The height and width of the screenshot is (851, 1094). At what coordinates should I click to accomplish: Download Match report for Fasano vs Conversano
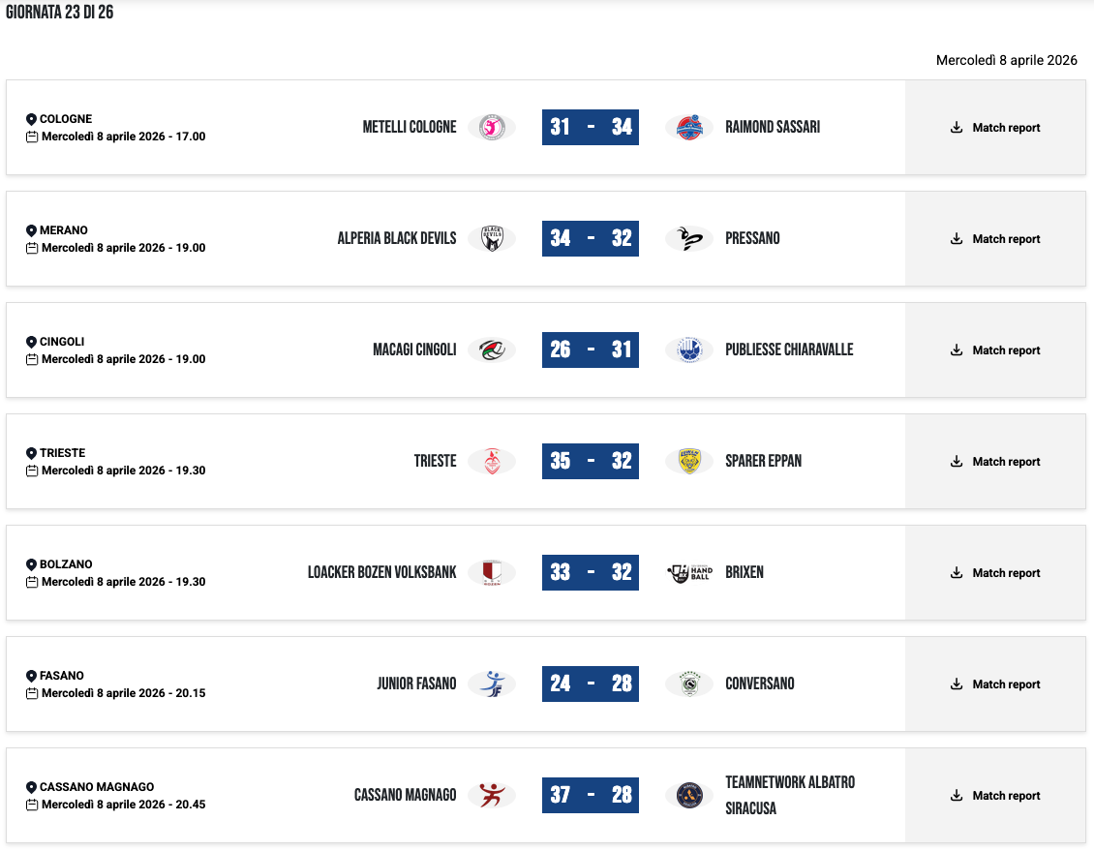[995, 684]
